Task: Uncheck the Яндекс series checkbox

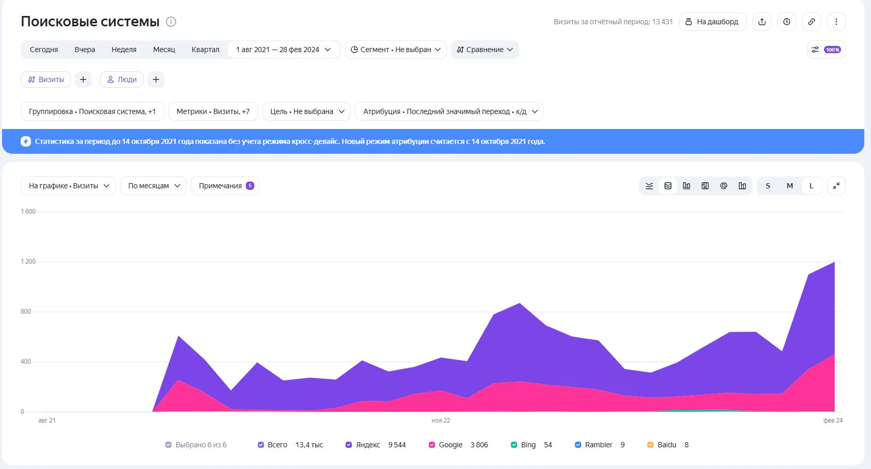Action: pyautogui.click(x=349, y=445)
